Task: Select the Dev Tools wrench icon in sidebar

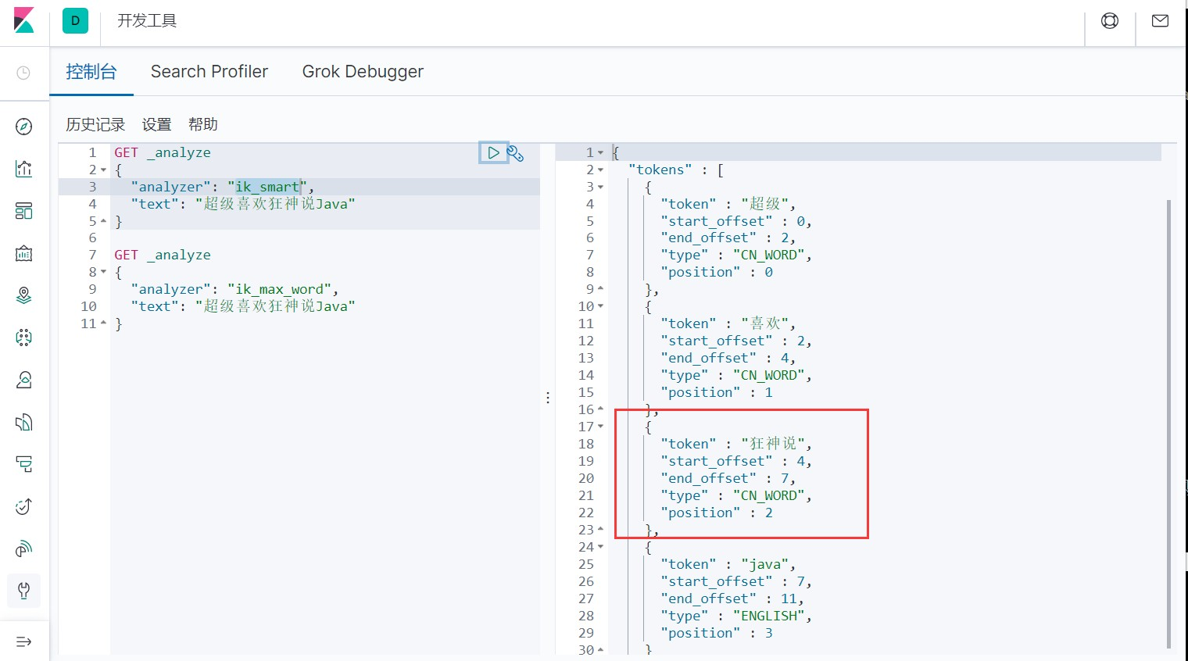Action: coord(24,591)
